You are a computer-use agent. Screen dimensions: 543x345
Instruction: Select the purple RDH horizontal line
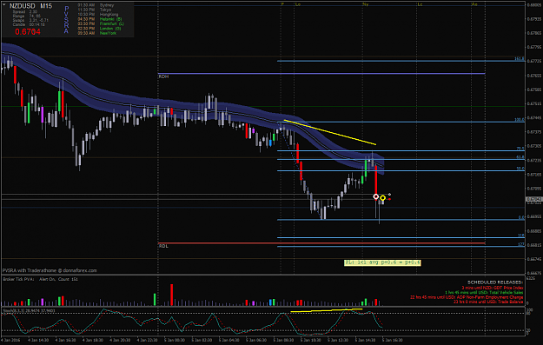click(x=321, y=74)
